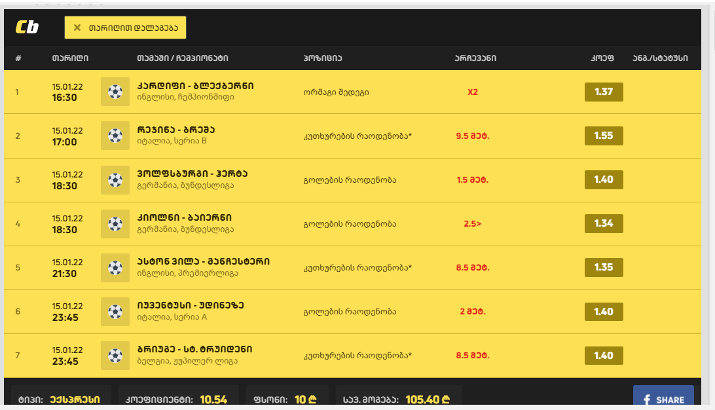Click კუთხურების რაოდენობა* in რეჯინა row
The width and height of the screenshot is (715, 410).
click(357, 136)
